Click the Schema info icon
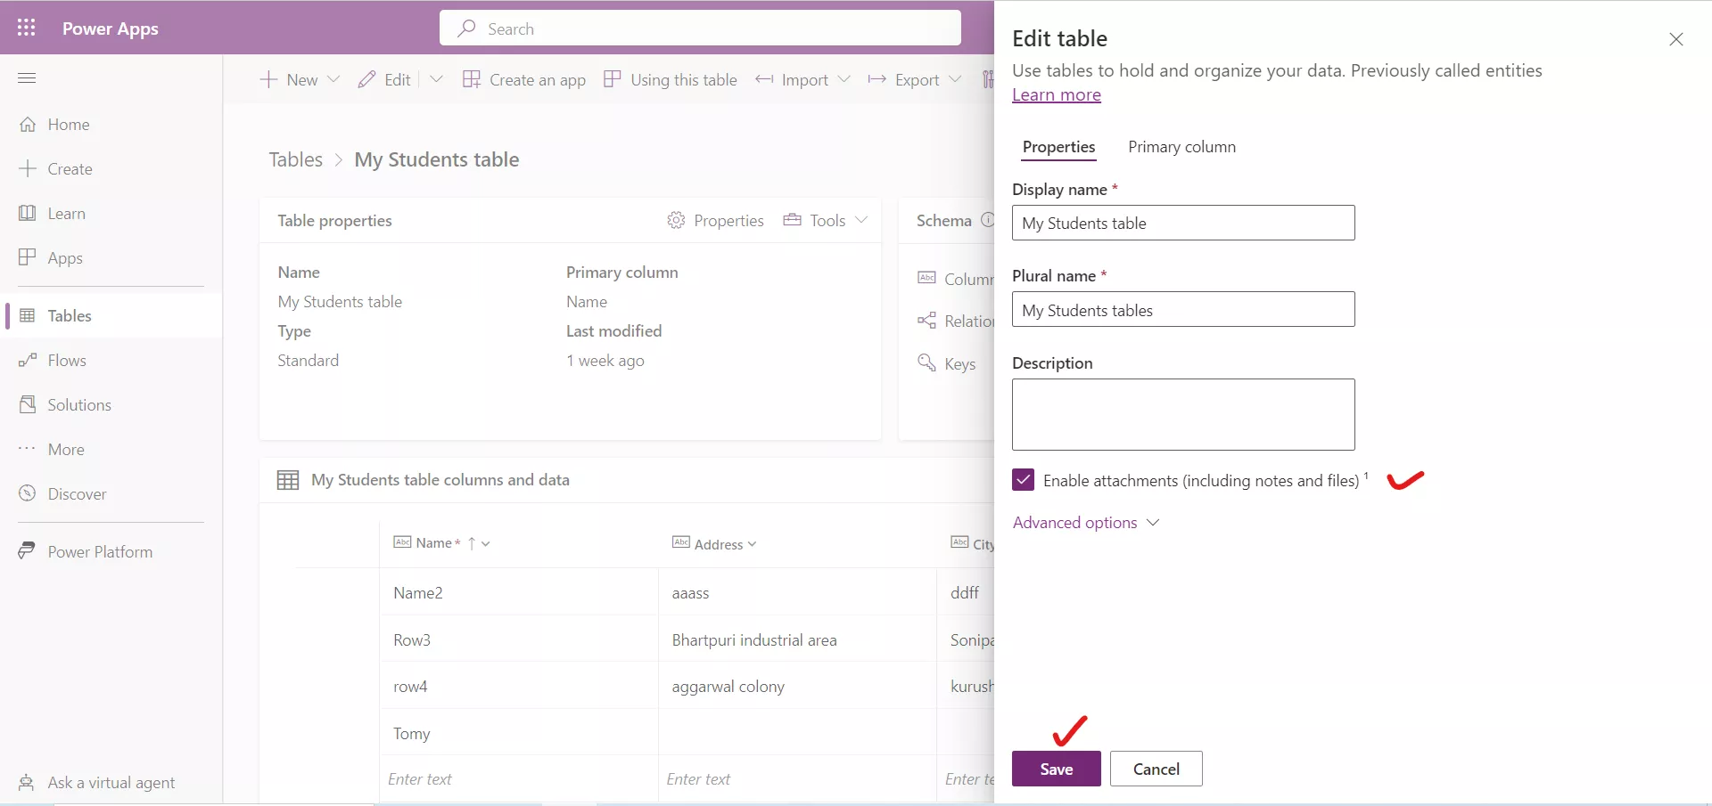 point(990,220)
